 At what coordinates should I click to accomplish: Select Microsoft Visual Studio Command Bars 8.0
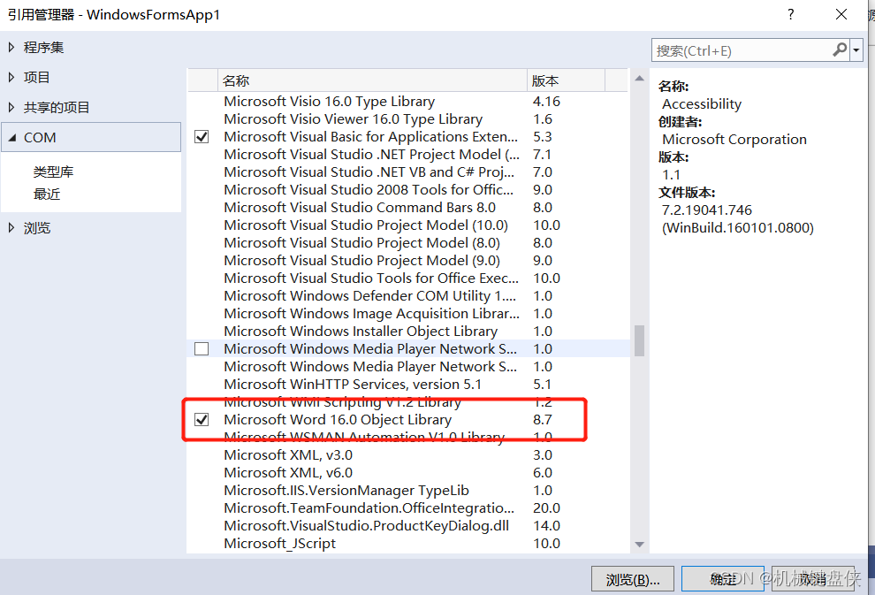(408, 208)
